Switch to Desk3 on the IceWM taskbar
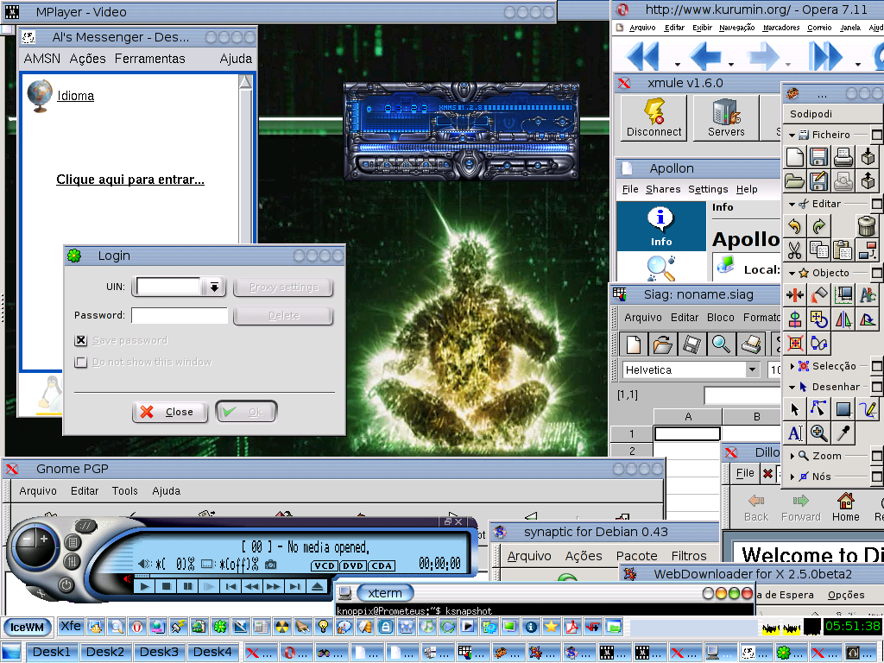Viewport: 884px width, 663px height. pos(159,653)
